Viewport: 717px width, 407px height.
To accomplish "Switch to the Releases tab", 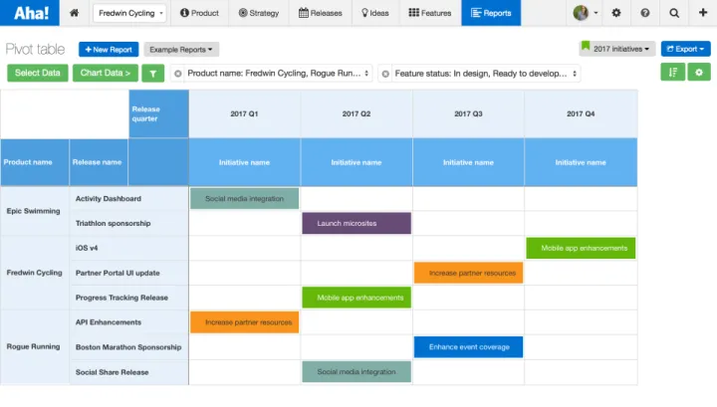I will click(320, 13).
